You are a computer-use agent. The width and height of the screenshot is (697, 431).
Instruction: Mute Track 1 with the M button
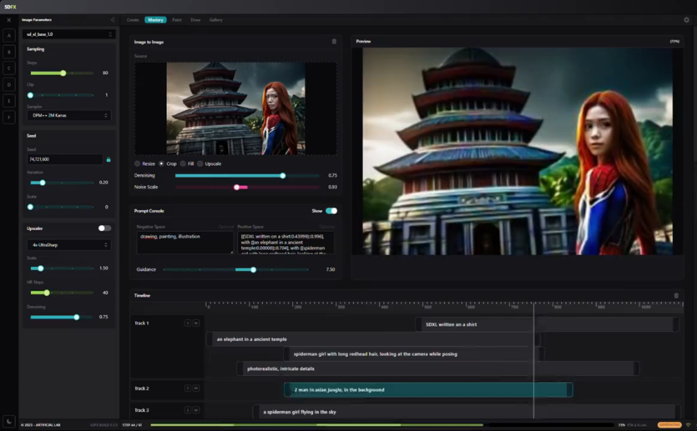195,323
